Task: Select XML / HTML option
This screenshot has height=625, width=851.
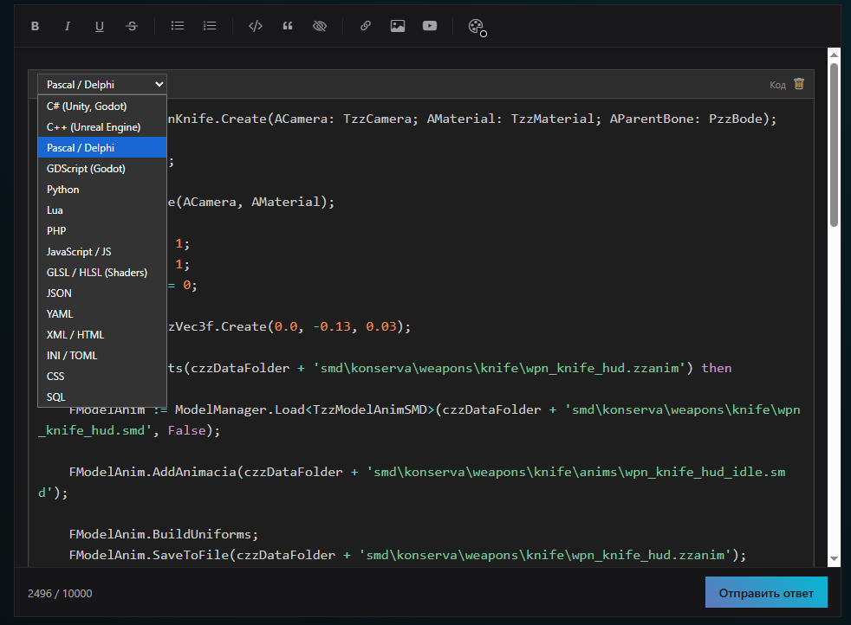Action: tap(102, 334)
